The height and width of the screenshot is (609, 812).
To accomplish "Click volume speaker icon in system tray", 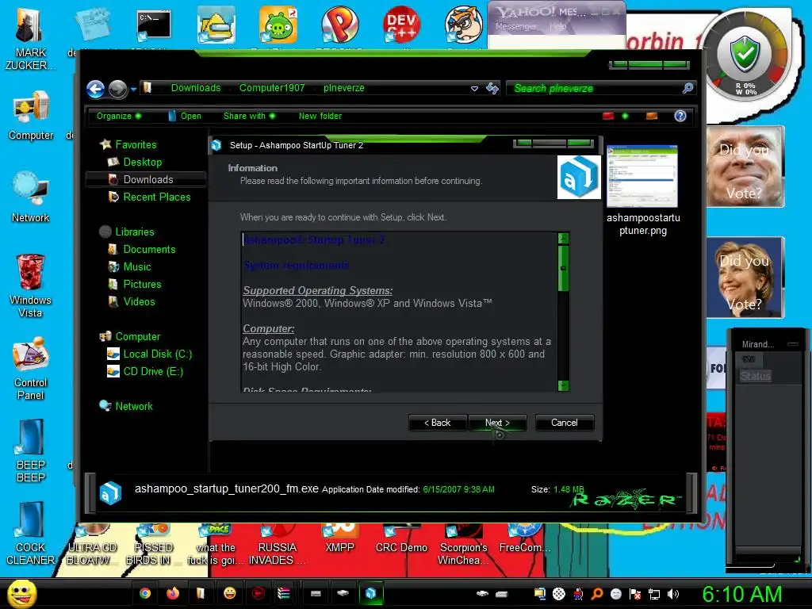I will pyautogui.click(x=674, y=594).
